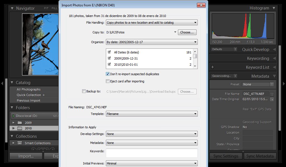Viewport: 286px width, 167px height.
Task: Select FIT in the Navigator header
Action: point(46,8)
